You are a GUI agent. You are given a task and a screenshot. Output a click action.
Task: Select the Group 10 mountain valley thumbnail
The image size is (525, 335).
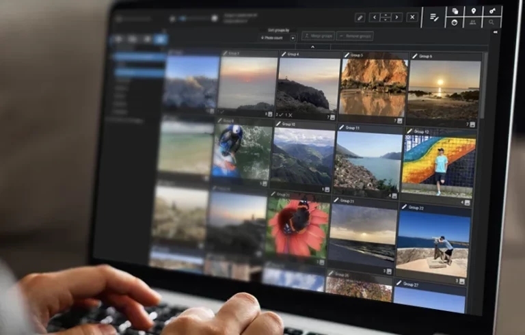coord(303,156)
